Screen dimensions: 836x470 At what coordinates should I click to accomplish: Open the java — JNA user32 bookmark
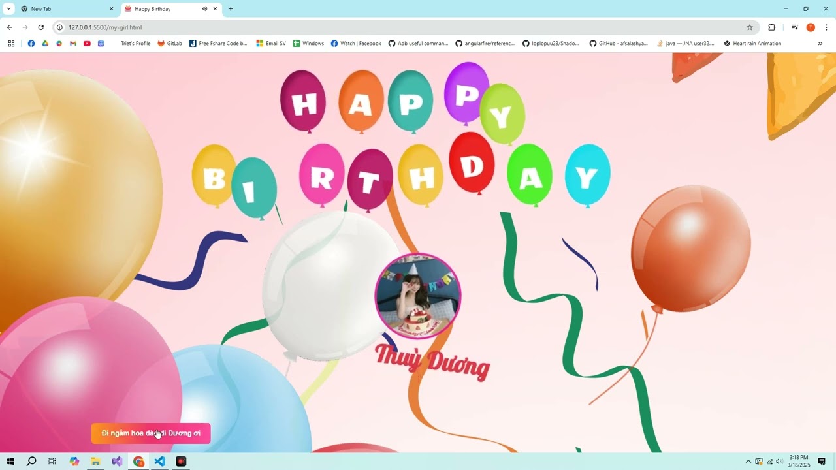tap(685, 44)
